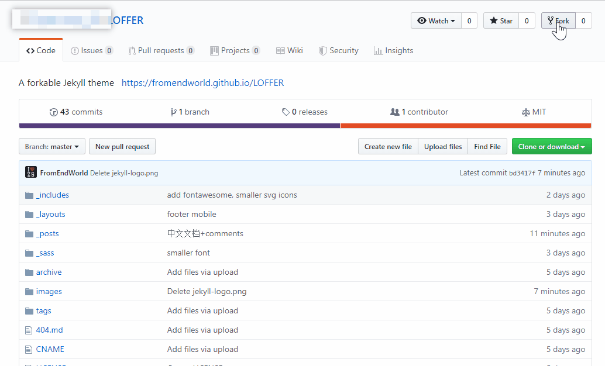Open the fromendworld.github.io/LOFFER website link

(202, 83)
